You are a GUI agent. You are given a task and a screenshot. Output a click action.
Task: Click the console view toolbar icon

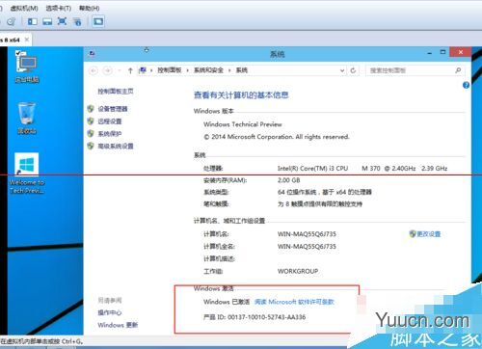[98, 21]
